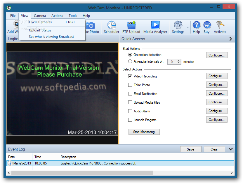Screen dimensions: 243x184
Task: Click the Buy shopping cart icon
Action: tap(207, 25)
